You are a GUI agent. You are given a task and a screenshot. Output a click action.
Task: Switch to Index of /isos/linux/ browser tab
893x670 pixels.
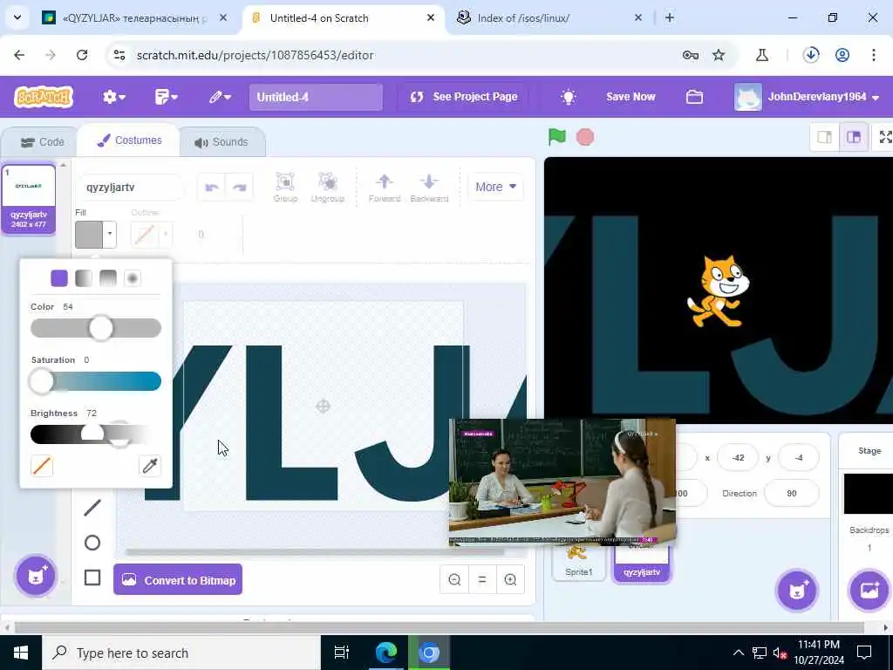click(549, 18)
